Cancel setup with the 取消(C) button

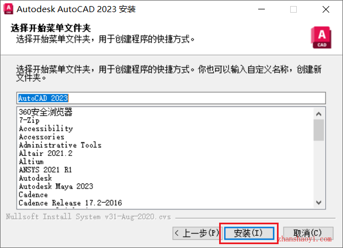tap(308, 233)
